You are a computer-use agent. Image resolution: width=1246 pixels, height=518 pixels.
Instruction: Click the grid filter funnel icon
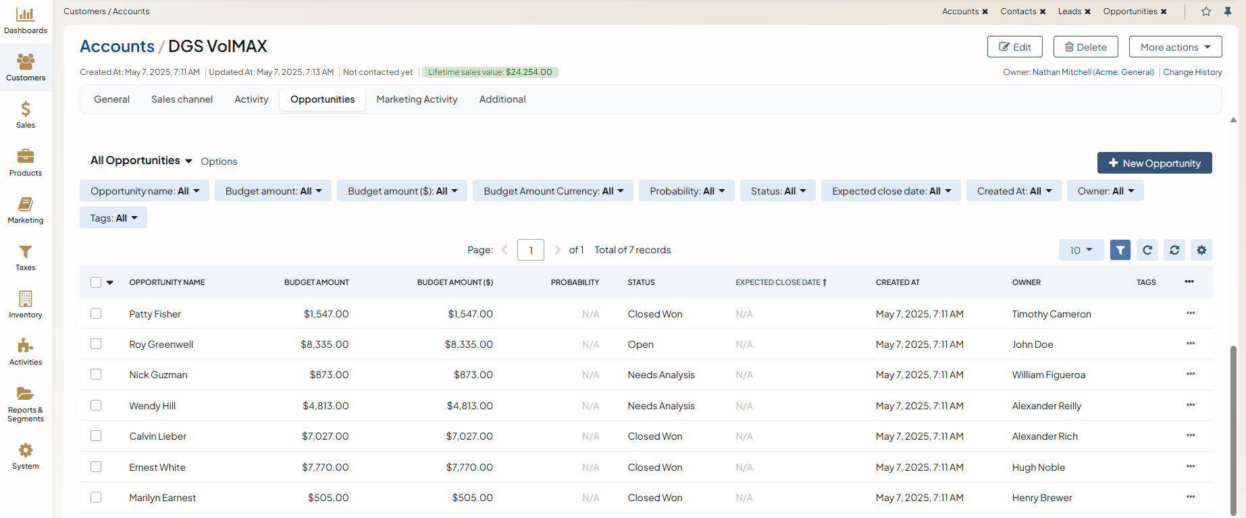click(1120, 250)
